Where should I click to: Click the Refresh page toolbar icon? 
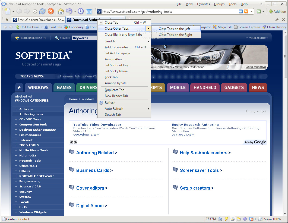[42, 11]
